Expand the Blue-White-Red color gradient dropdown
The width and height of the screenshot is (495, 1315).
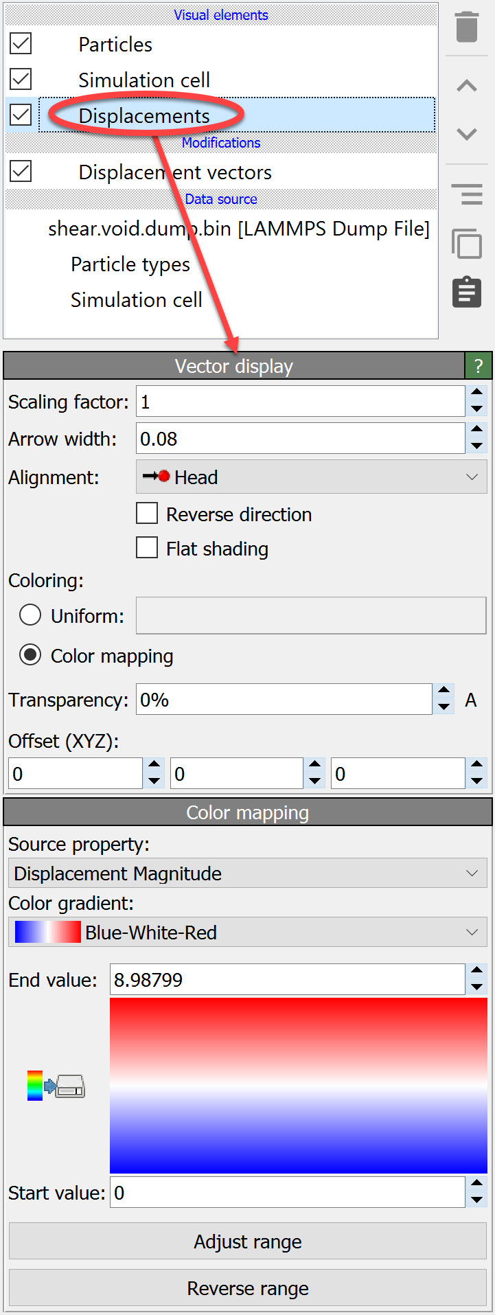click(247, 933)
